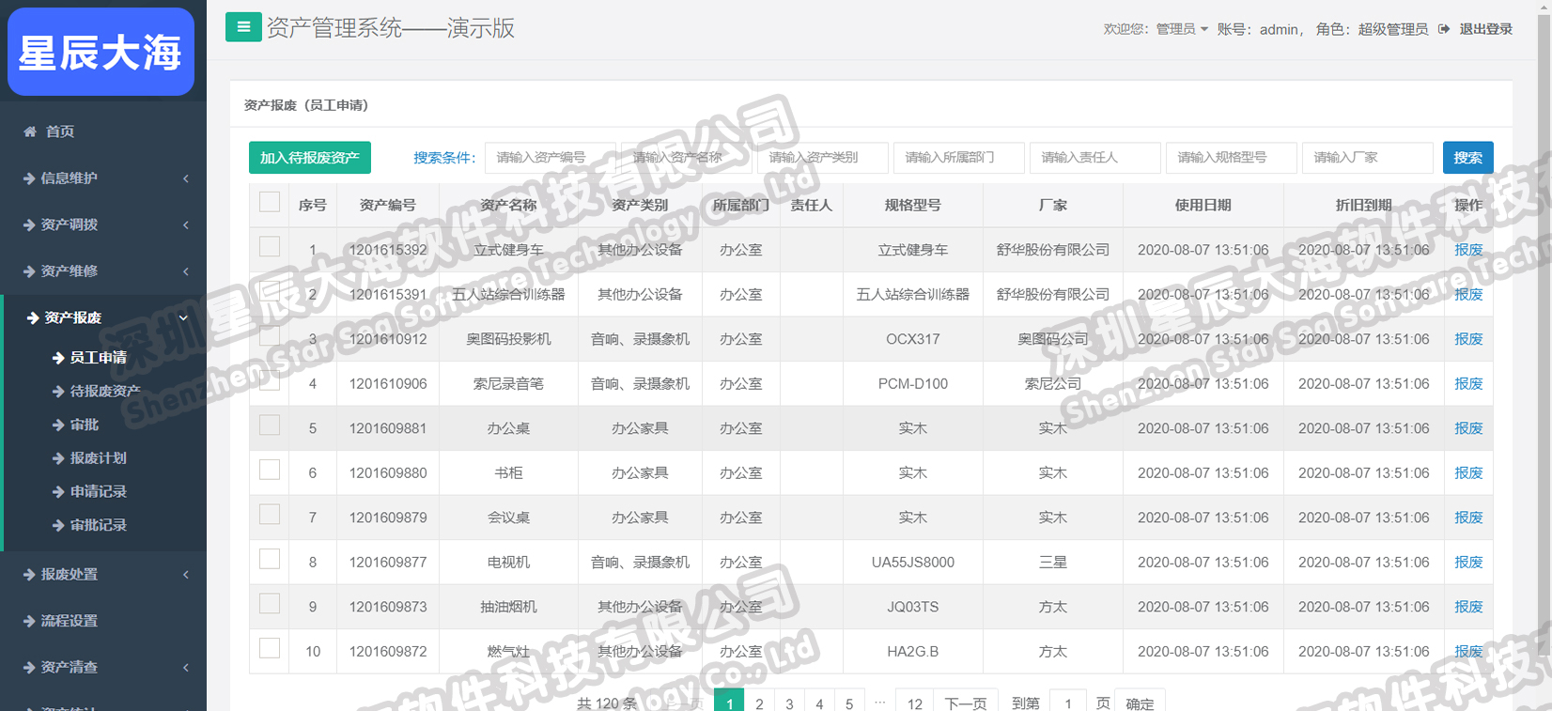Toggle the sidebar with the green hamburger icon

243,27
